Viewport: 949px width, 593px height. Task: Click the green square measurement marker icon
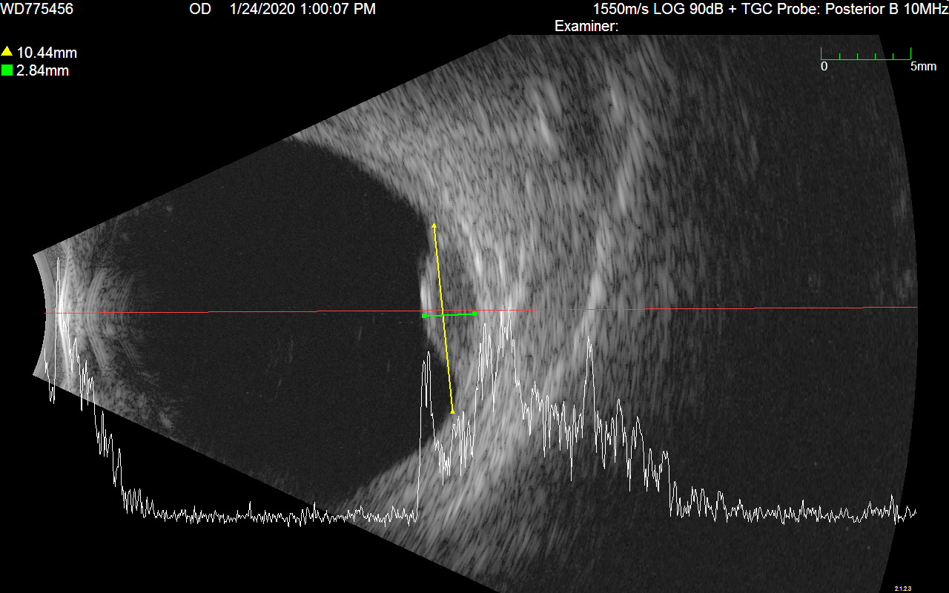(7, 70)
